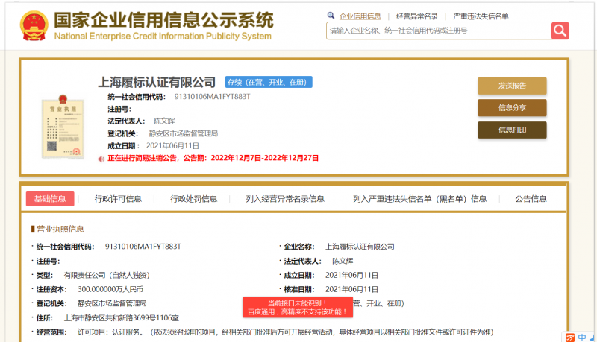This screenshot has height=342, width=597.
Task: Click the 法定代表人 value in license section
Action: 343,261
